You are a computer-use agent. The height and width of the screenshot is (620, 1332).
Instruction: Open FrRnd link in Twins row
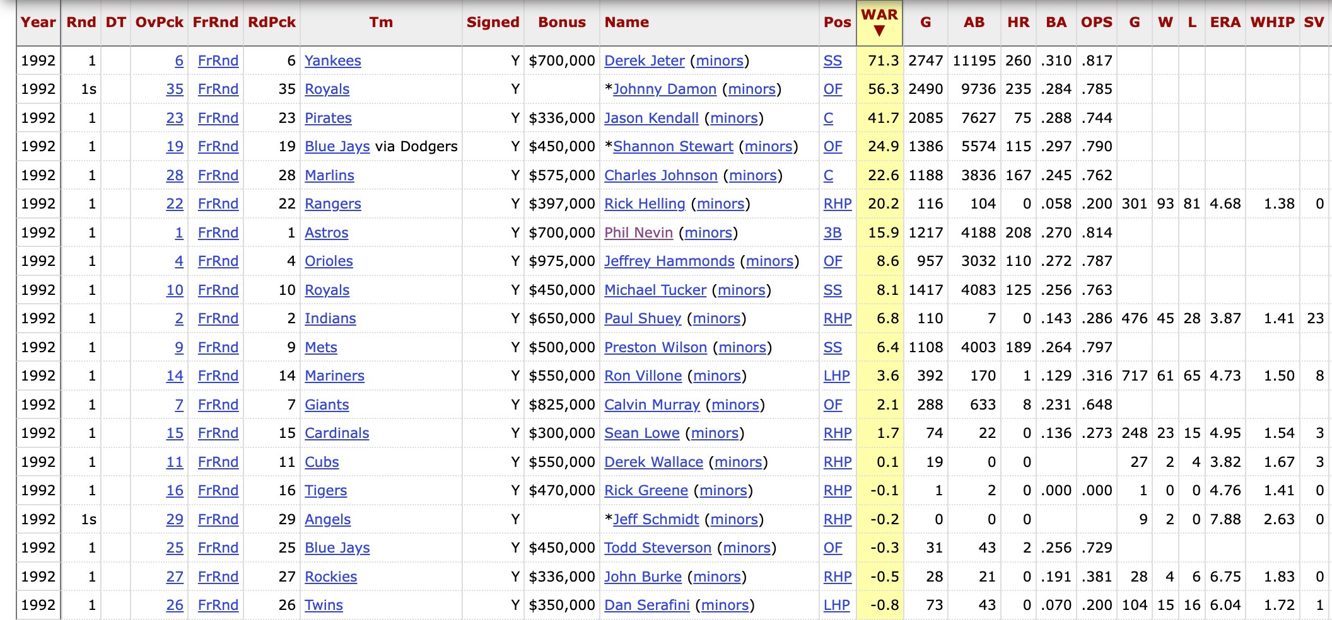218,606
